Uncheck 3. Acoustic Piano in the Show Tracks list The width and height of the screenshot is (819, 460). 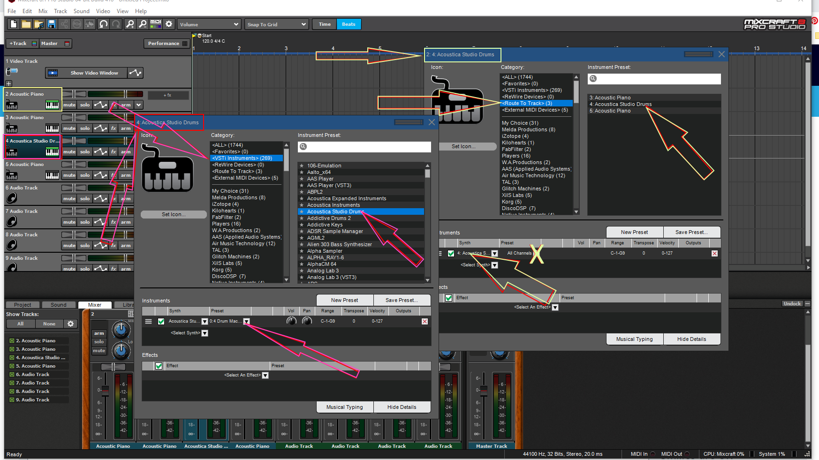point(12,349)
